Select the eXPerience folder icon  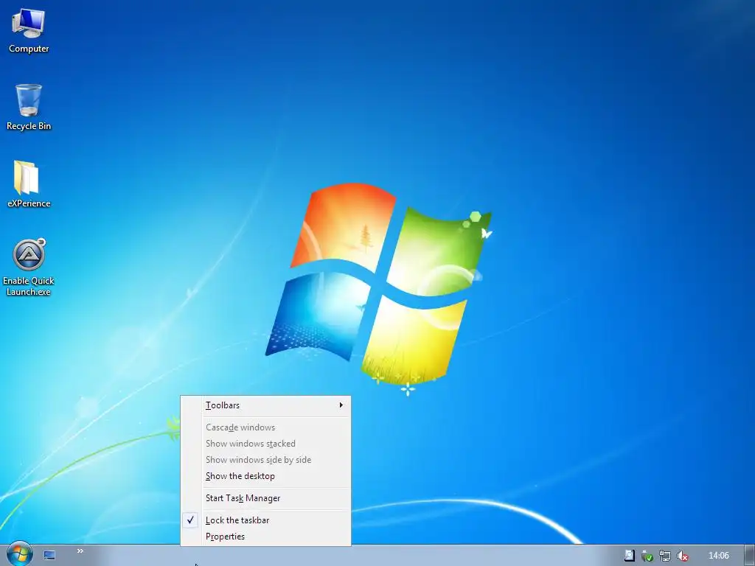(x=29, y=184)
